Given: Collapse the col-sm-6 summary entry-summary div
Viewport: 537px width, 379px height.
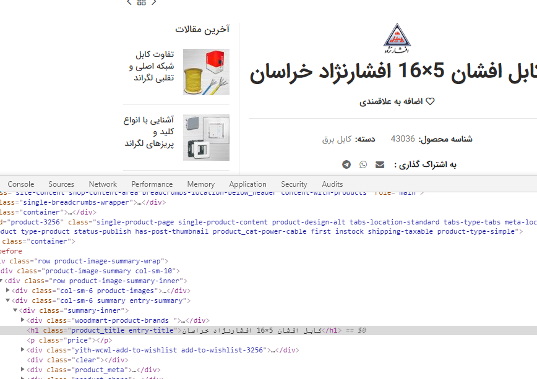Looking at the screenshot, I should 8,300.
